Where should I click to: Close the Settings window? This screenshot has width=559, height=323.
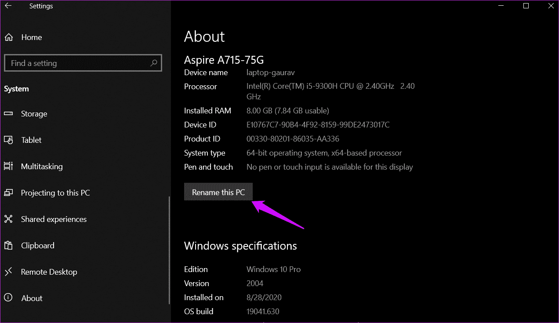coord(551,6)
